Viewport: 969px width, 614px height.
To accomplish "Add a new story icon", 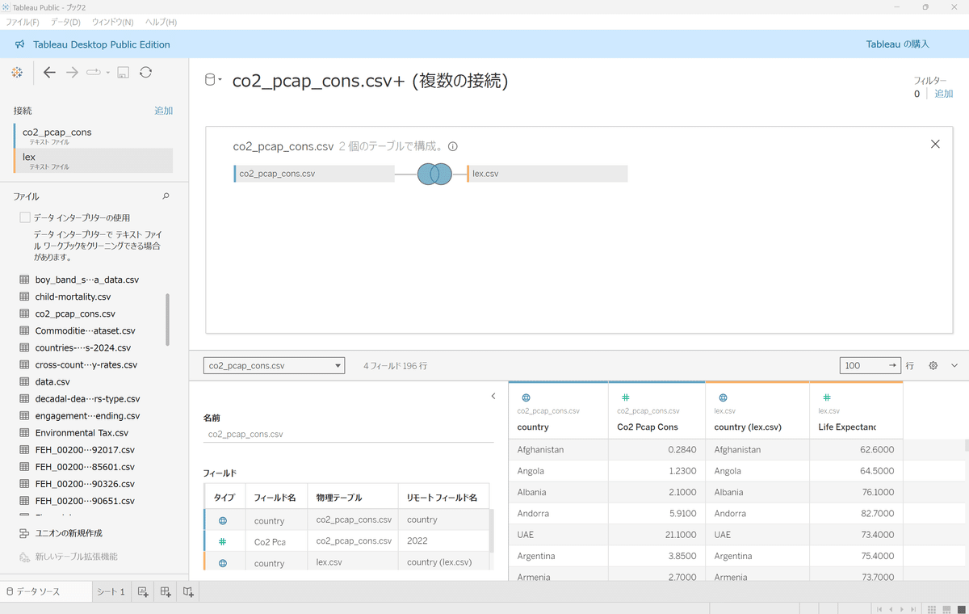I will pos(188,592).
